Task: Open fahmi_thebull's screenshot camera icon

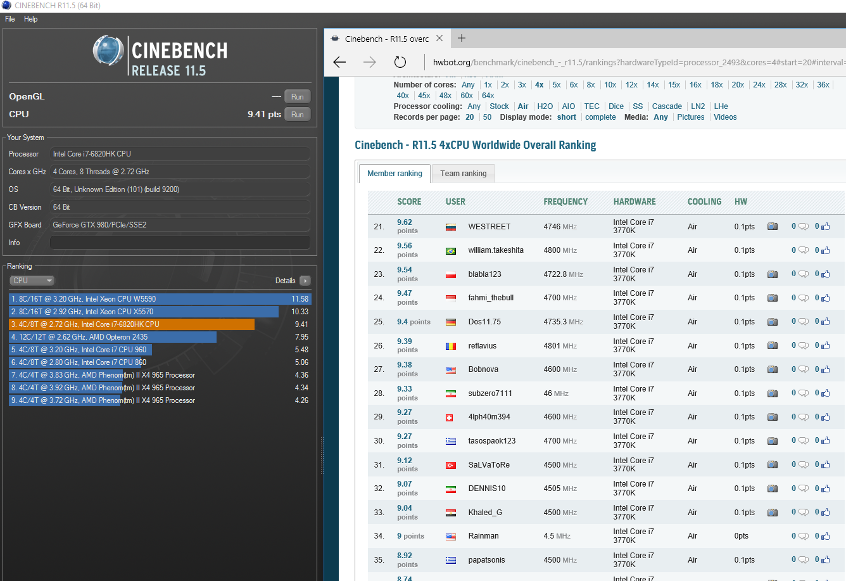Action: click(x=773, y=298)
